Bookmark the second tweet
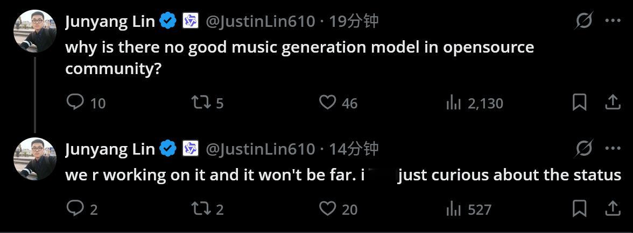The image size is (633, 233). click(579, 208)
